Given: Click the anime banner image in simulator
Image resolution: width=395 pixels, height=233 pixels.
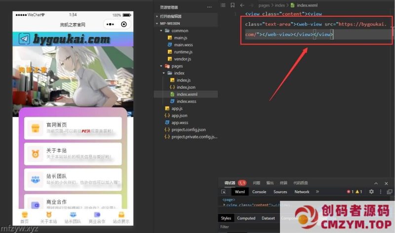Looking at the screenshot, I should pyautogui.click(x=73, y=77).
